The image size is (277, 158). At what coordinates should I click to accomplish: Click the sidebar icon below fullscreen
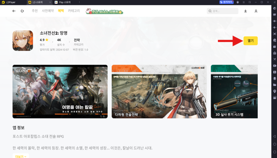tap(275, 40)
